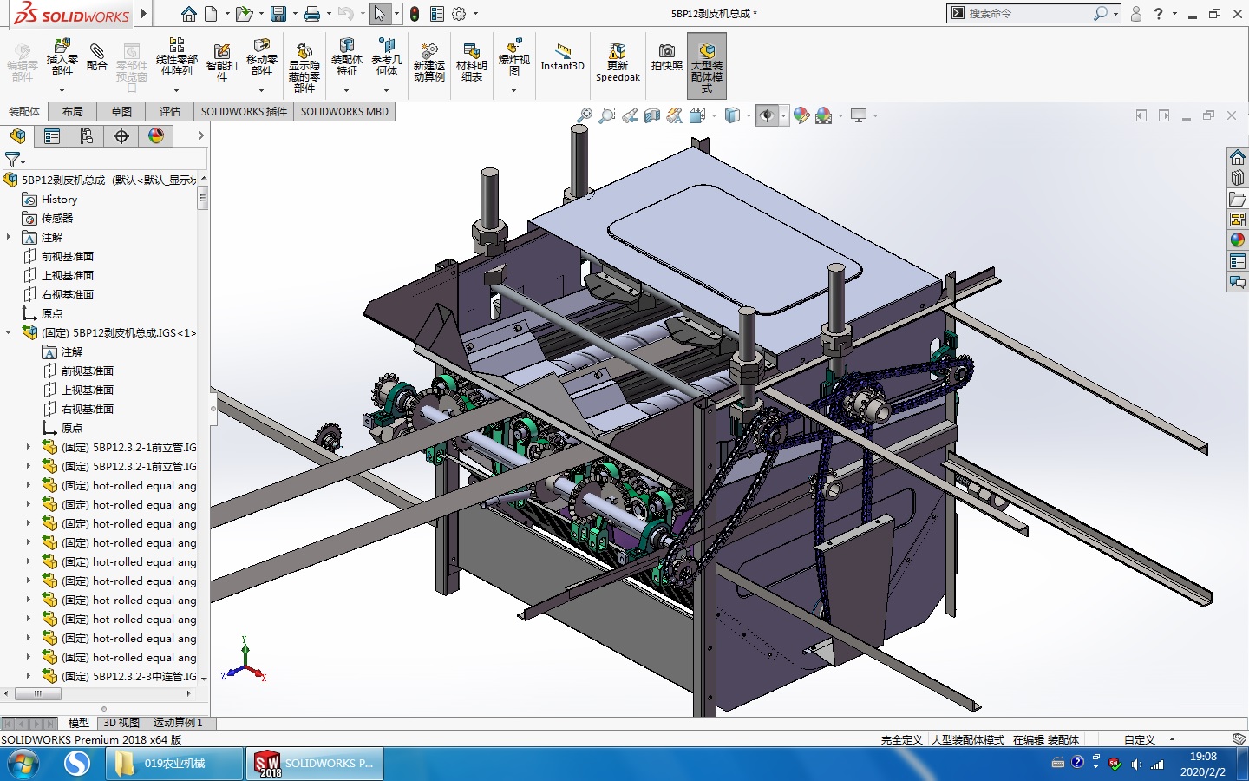Toggle Instant3D mode
Screen dimensions: 1249x781
(562, 57)
